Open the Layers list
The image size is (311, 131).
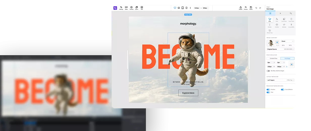[x=137, y=8]
